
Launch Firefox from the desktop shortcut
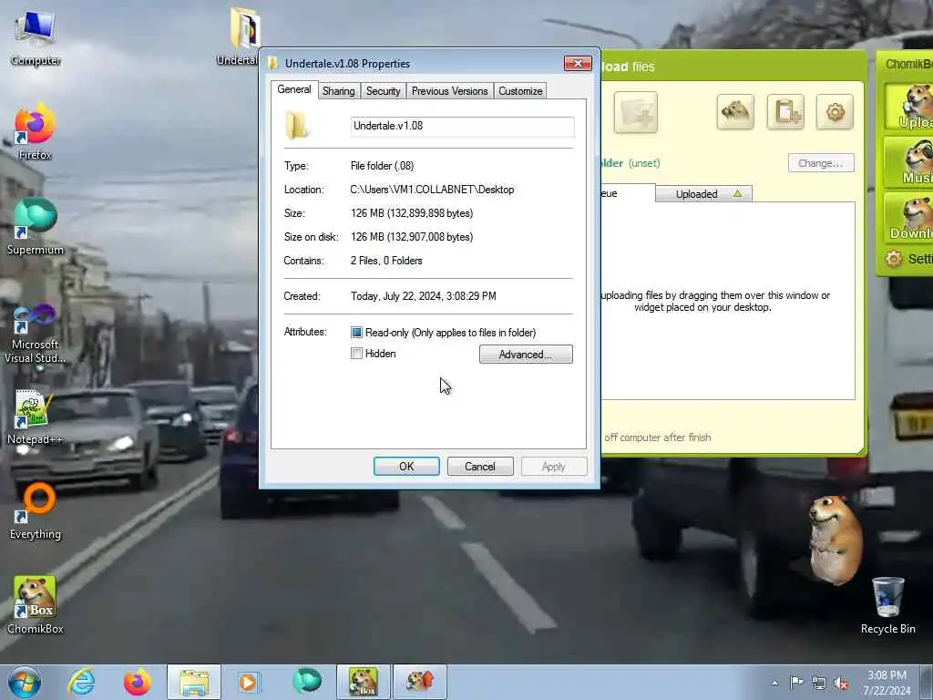point(36,132)
